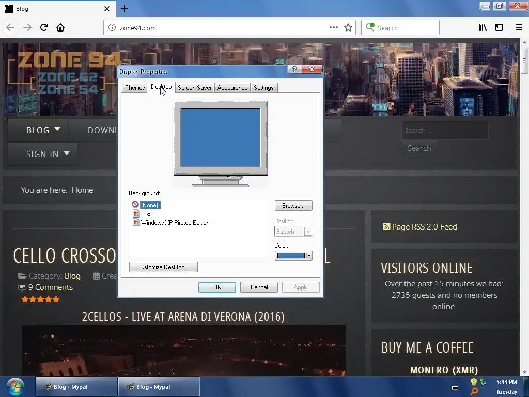Show site information icon in address bar
The image size is (529, 397).
(x=112, y=28)
